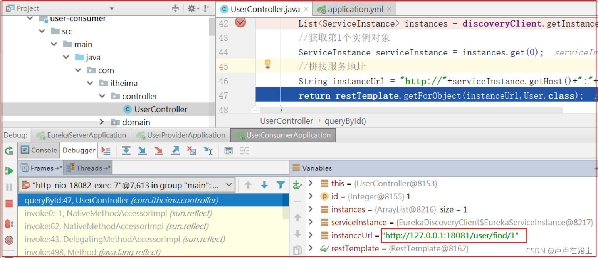Click light bulb intention icon at line 45
This screenshot has width=598, height=258.
click(x=268, y=64)
